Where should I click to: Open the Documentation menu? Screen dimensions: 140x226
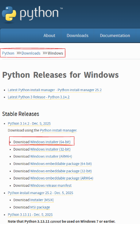(115, 35)
